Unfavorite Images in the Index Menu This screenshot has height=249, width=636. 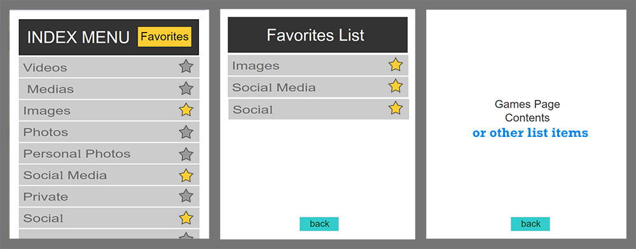186,110
